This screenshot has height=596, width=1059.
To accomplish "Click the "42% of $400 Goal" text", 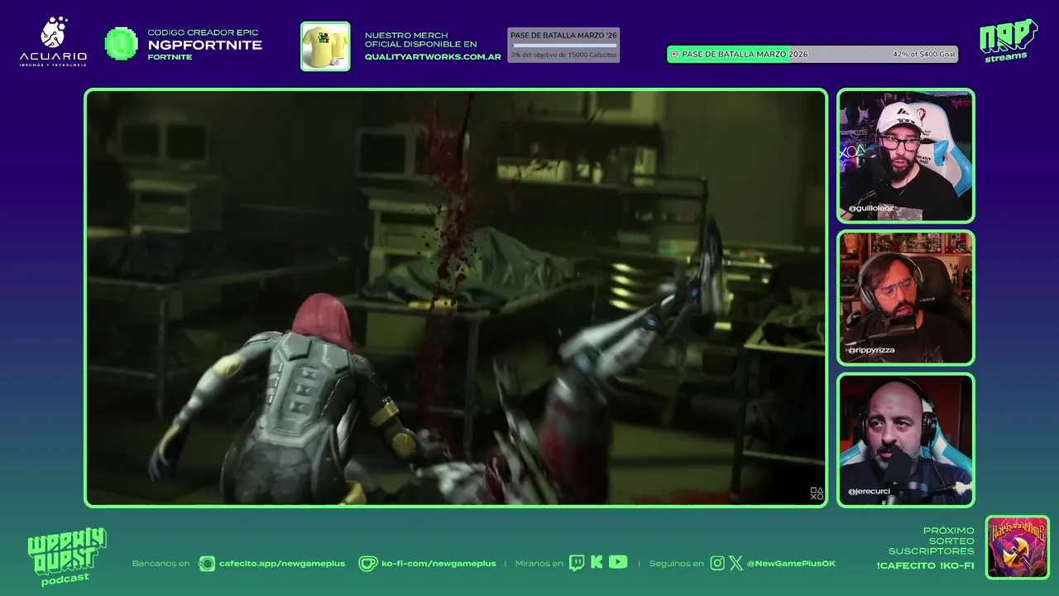I will (x=924, y=54).
